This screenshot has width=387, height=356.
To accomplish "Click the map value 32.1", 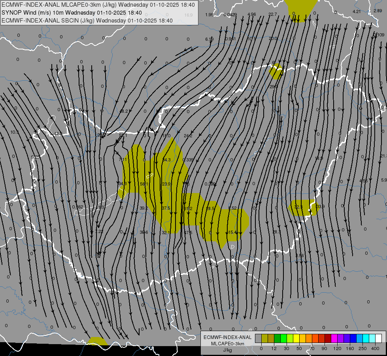I will (x=166, y=233).
